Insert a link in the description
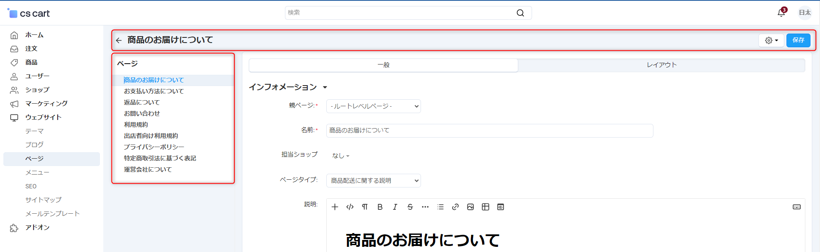820x252 pixels. click(x=455, y=207)
